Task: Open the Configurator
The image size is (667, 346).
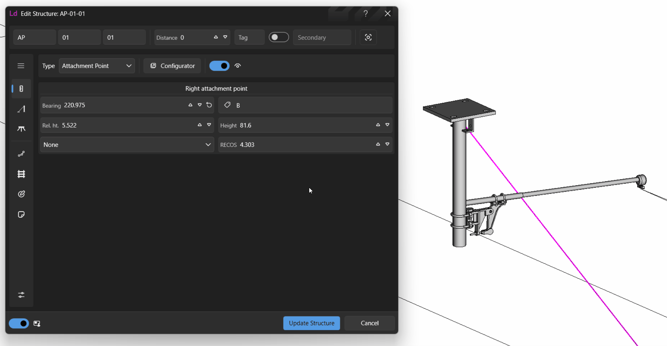Action: tap(172, 66)
